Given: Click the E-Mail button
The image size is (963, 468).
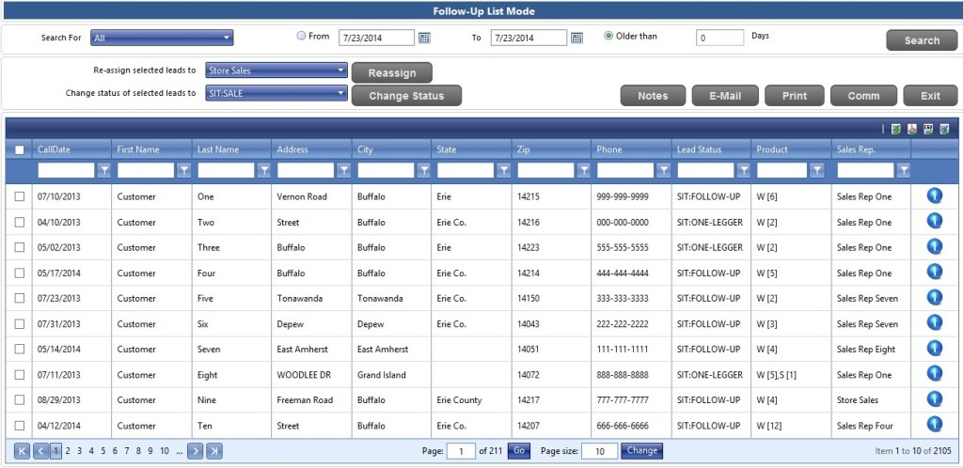Looking at the screenshot, I should click(x=725, y=96).
